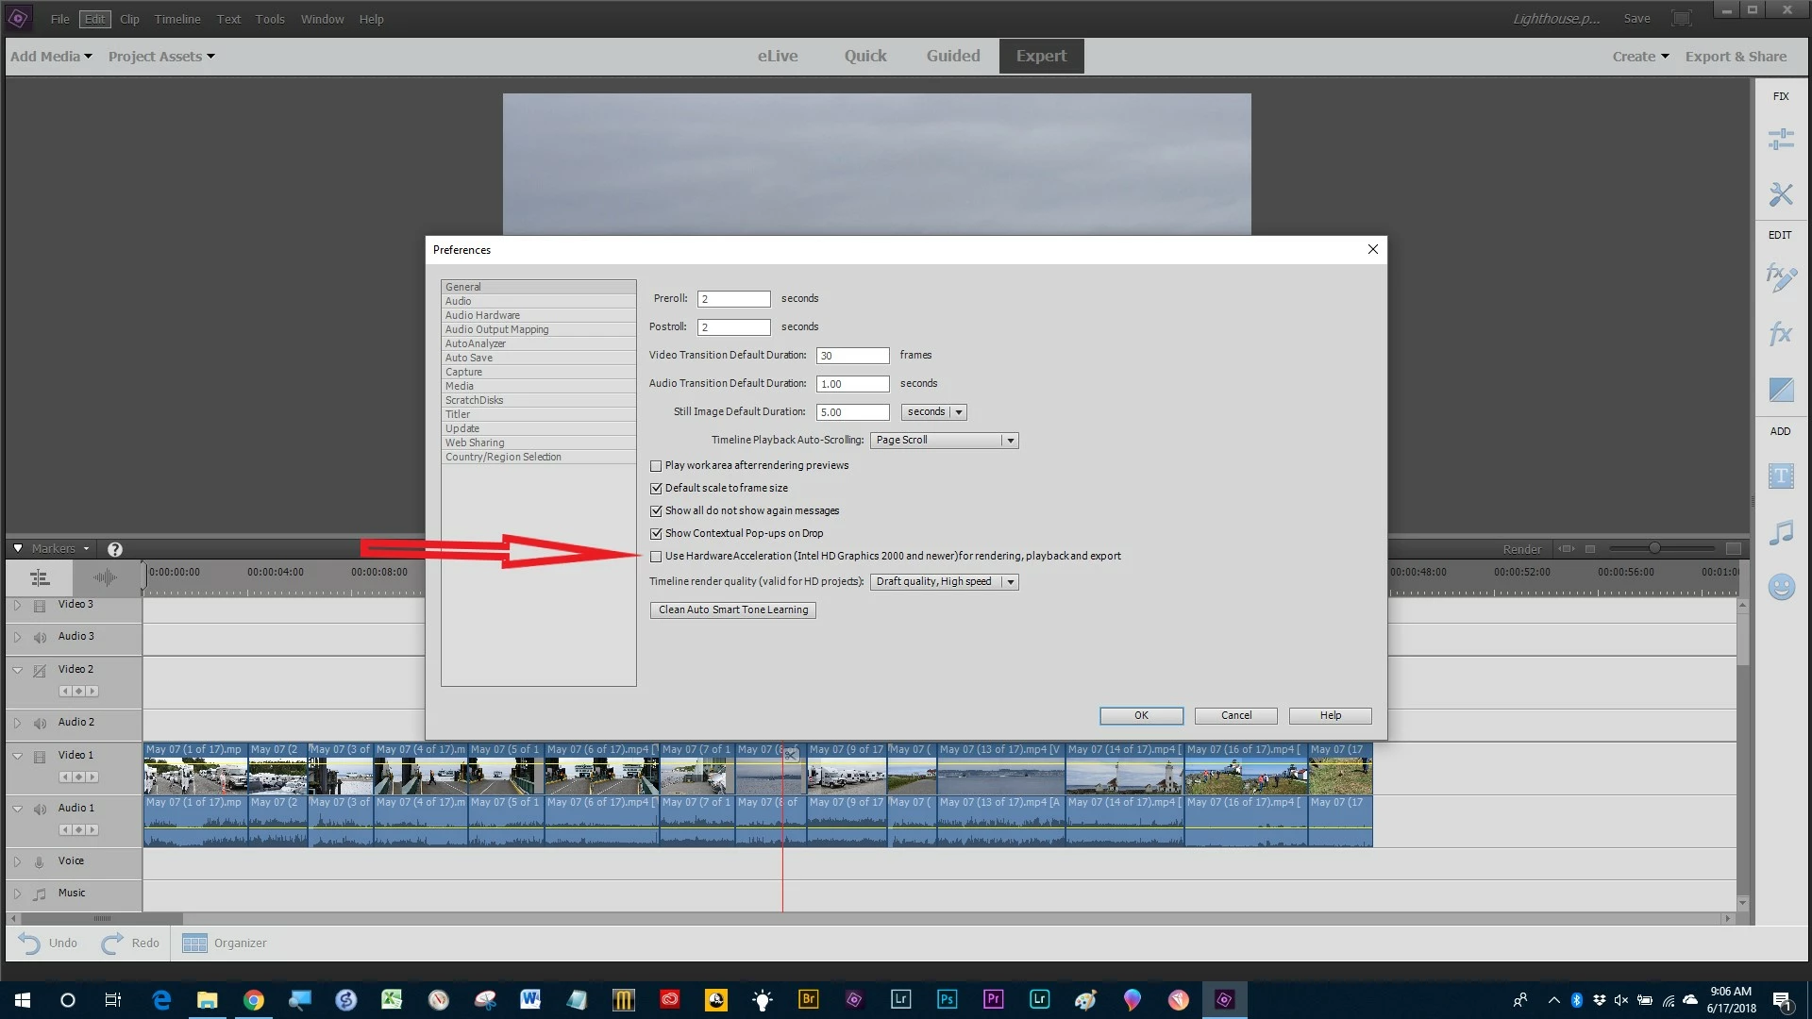The image size is (1812, 1019).
Task: Switch to the Guided tab
Action: pos(952,56)
